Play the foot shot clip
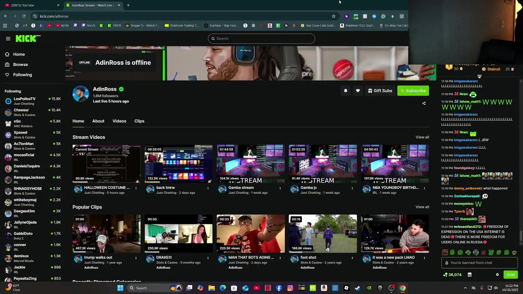 [x=323, y=234]
